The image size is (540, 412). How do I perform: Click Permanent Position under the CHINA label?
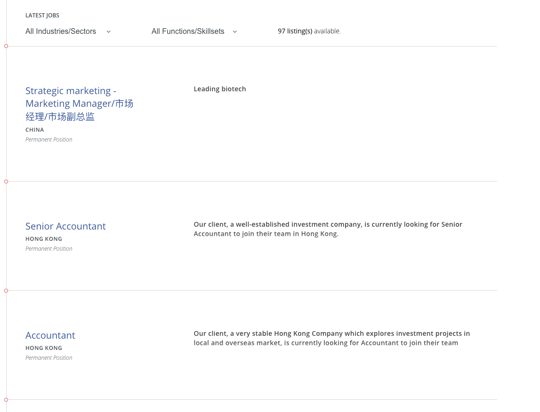tap(49, 140)
